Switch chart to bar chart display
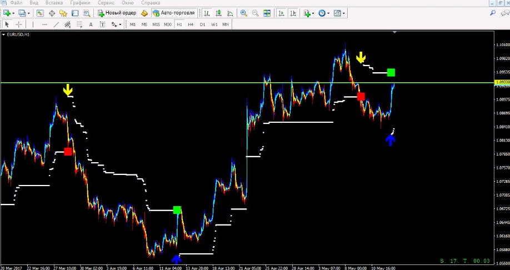 (206, 13)
